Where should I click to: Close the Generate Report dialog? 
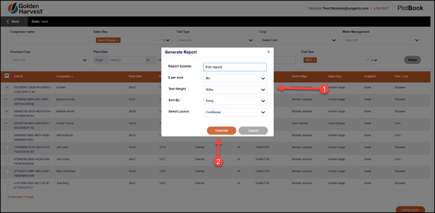point(268,52)
